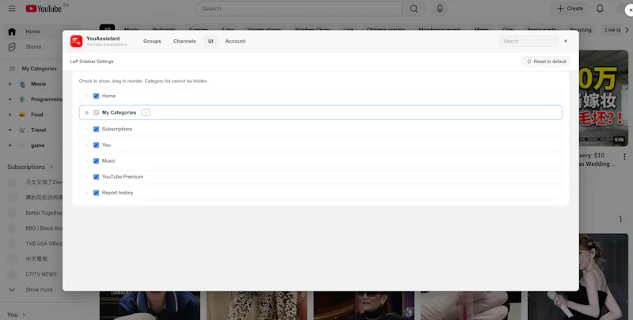Viewport: 633px width, 320px height.
Task: Select the Programming category icon
Action: coord(22,100)
